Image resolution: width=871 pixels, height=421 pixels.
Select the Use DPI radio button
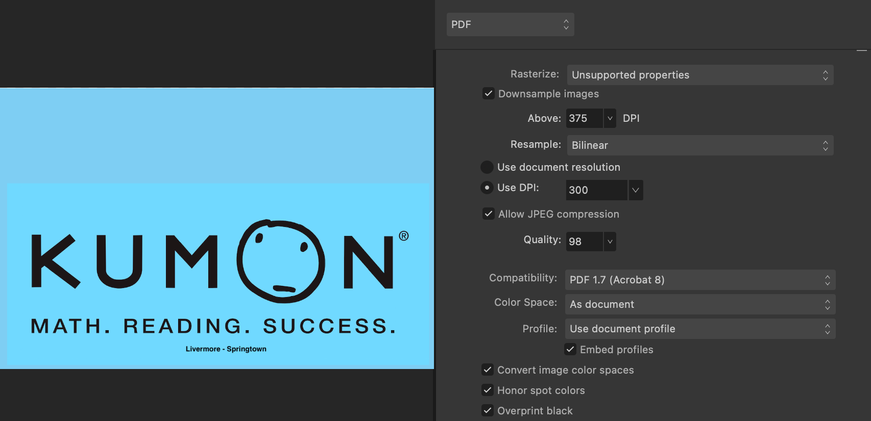pyautogui.click(x=487, y=188)
